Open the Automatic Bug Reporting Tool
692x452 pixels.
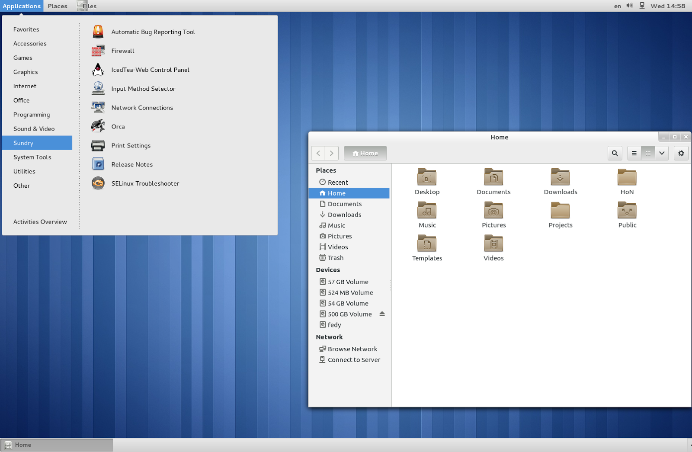(x=153, y=32)
